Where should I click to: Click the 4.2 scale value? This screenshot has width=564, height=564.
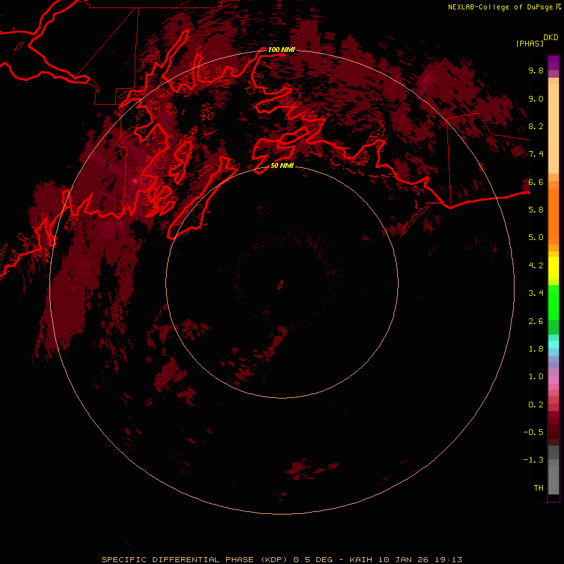click(x=536, y=265)
